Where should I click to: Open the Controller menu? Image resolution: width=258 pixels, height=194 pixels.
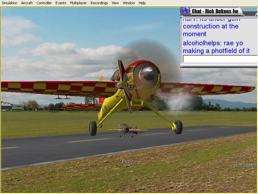click(44, 3)
